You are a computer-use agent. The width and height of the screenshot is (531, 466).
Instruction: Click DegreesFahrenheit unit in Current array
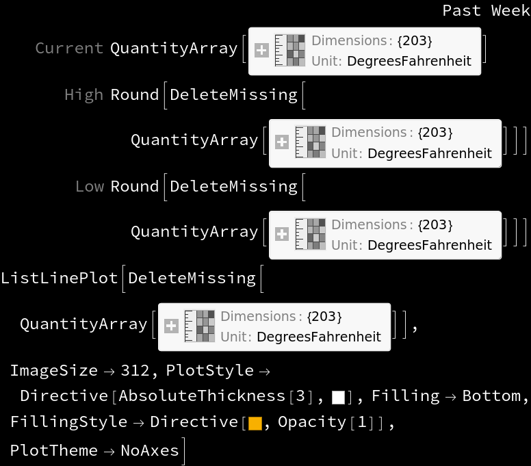click(409, 62)
